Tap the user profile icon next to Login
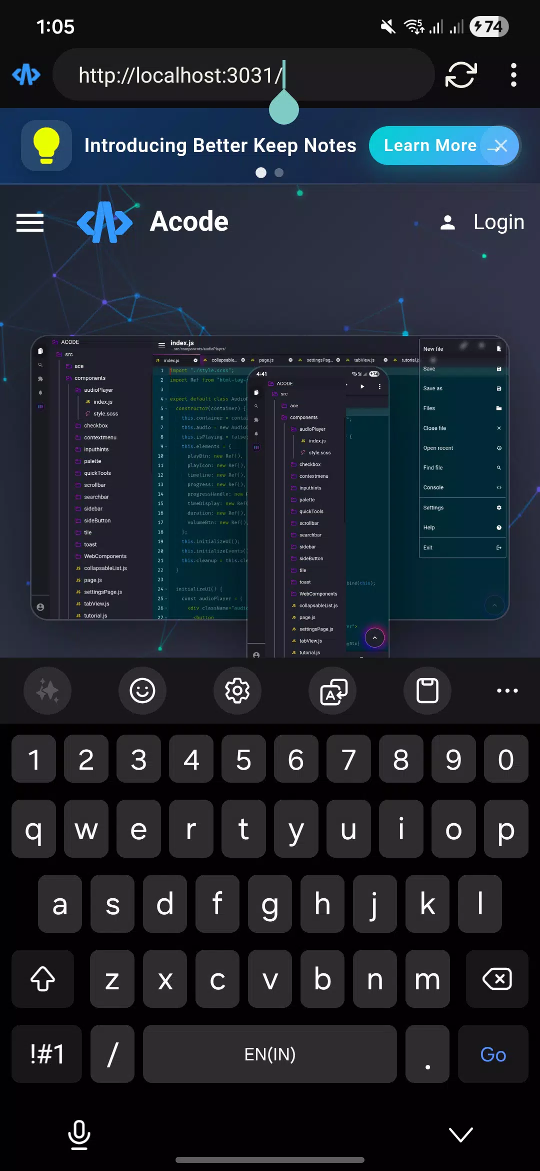Image resolution: width=540 pixels, height=1171 pixels. (x=448, y=223)
